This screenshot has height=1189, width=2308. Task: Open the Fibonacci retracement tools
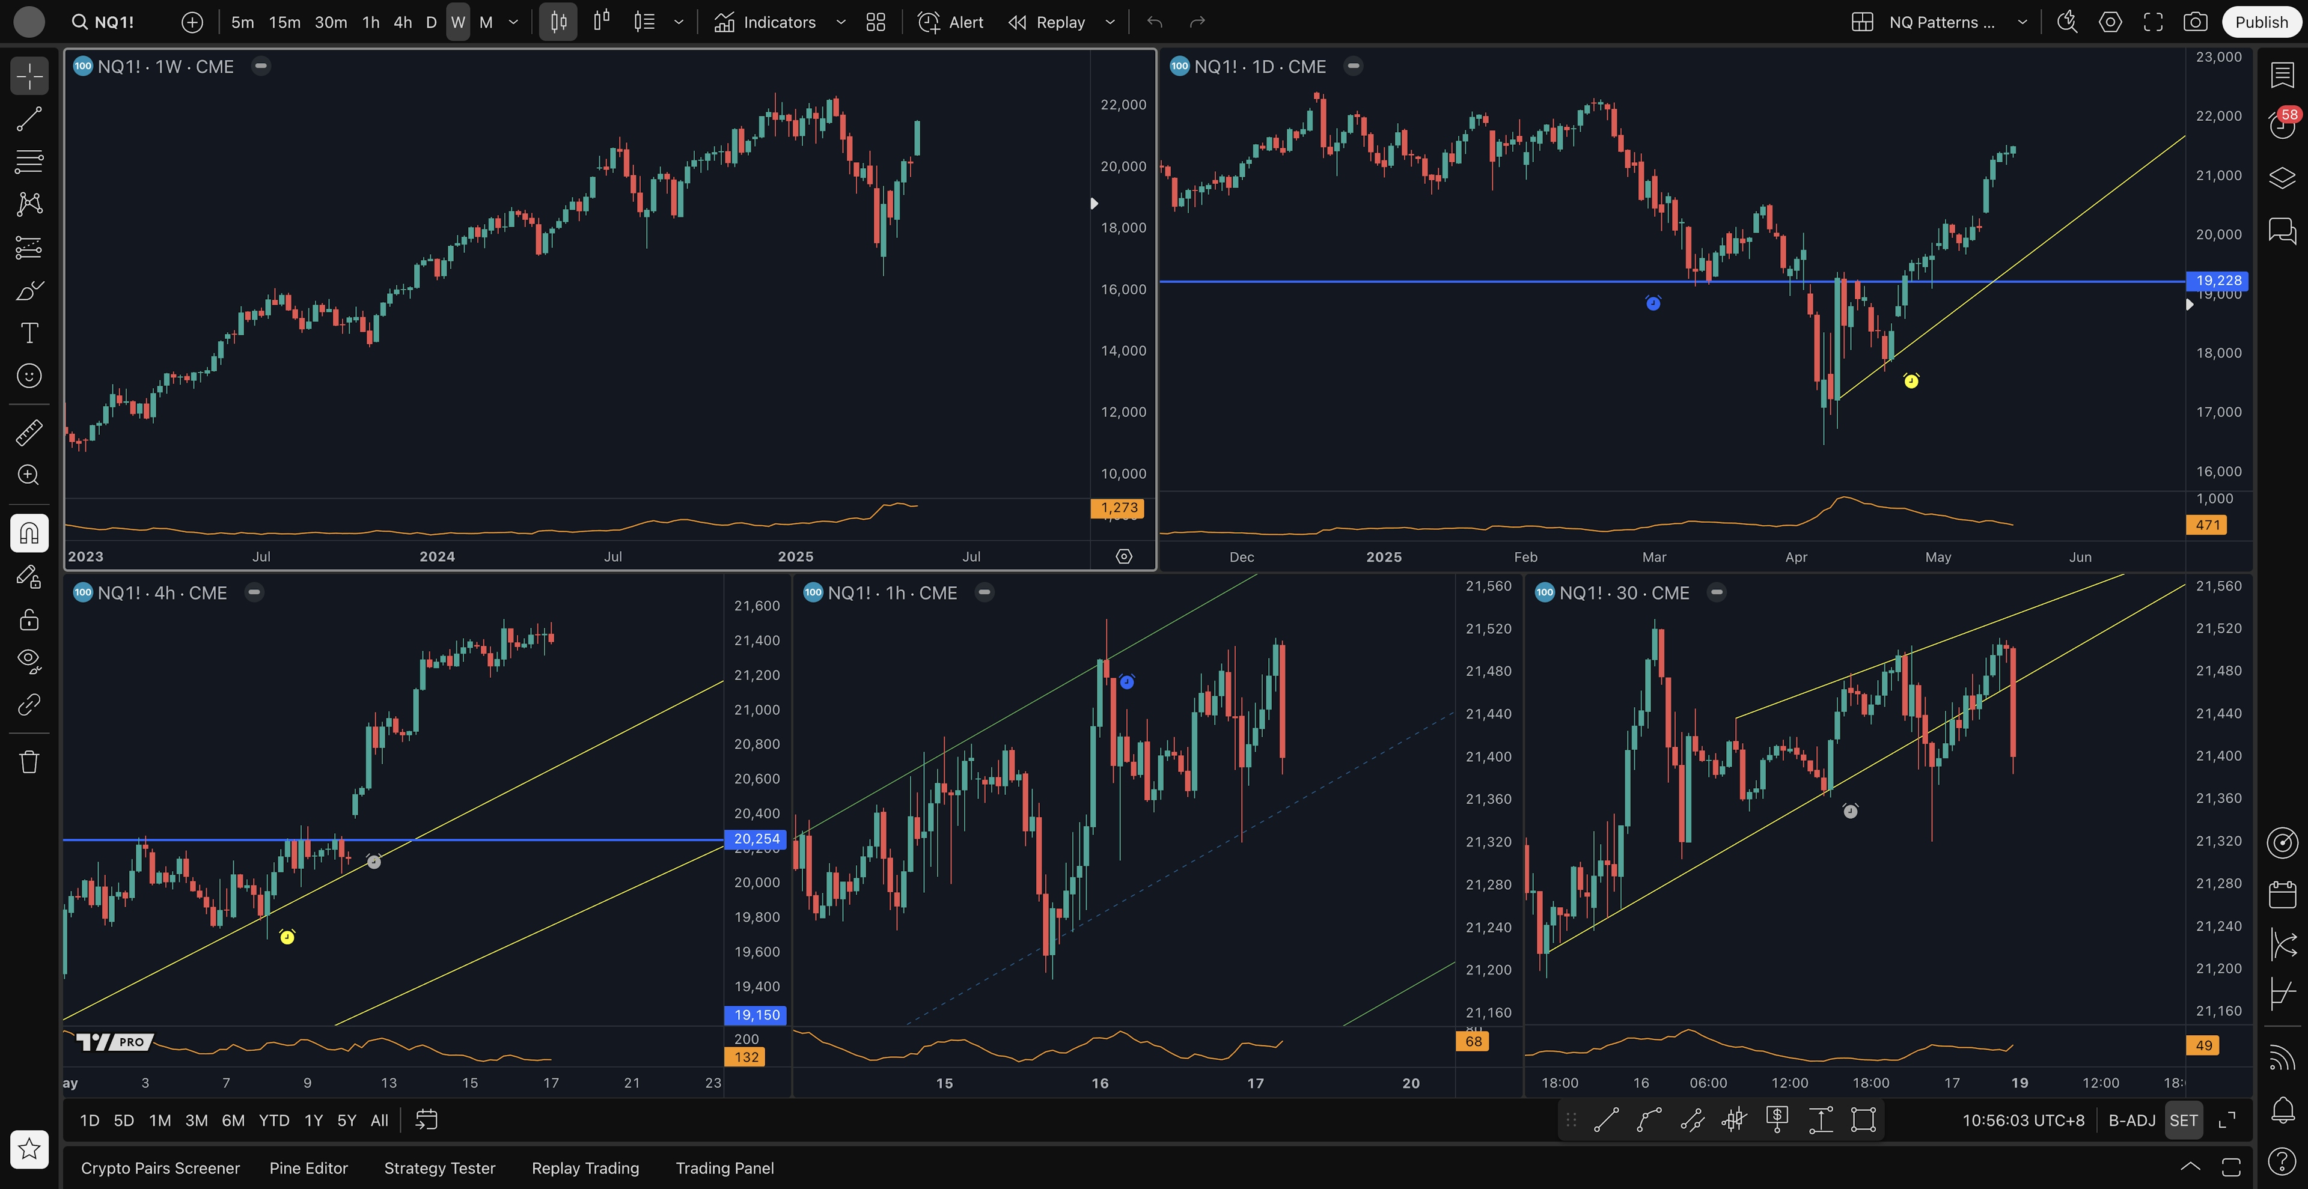point(29,162)
